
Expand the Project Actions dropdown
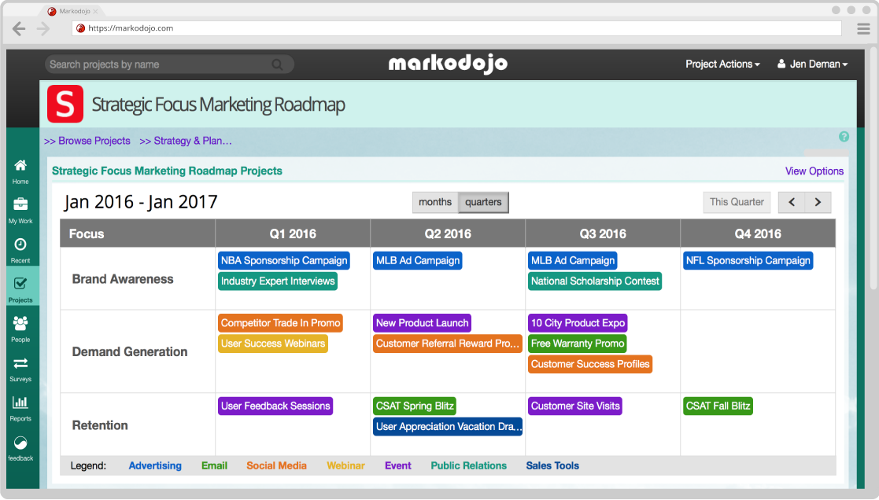coord(722,64)
